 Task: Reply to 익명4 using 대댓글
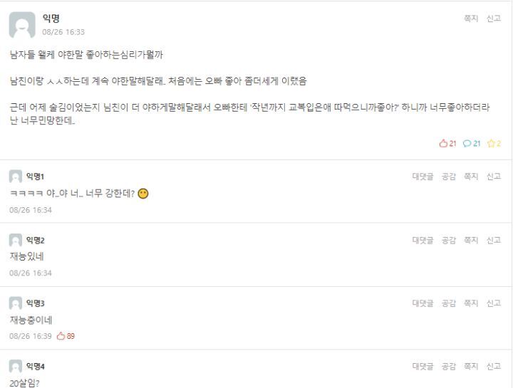pos(423,366)
